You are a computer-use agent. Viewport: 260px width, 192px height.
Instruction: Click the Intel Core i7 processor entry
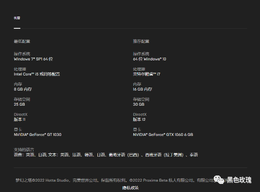tap(147, 74)
